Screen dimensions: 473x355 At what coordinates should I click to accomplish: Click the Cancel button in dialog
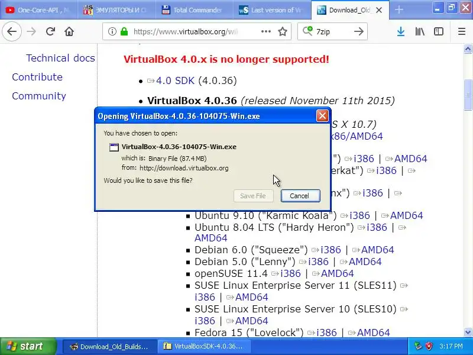click(x=300, y=196)
